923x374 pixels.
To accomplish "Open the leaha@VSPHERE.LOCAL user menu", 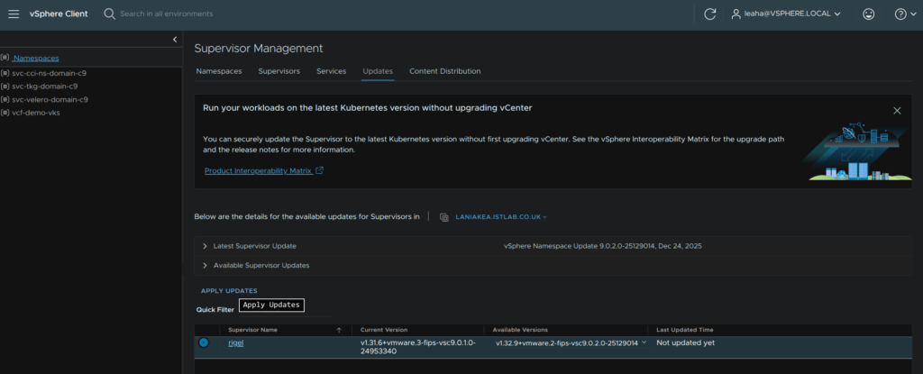I will click(x=786, y=14).
